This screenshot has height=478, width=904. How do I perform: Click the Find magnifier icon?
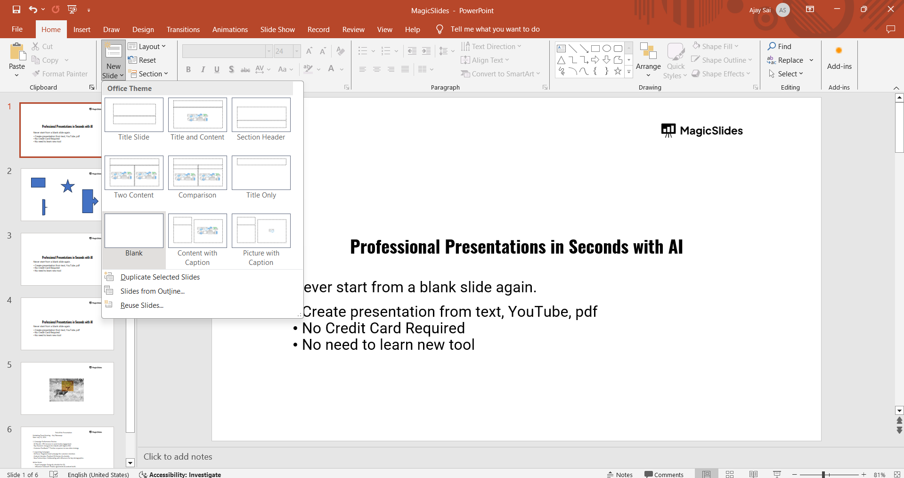coord(772,46)
